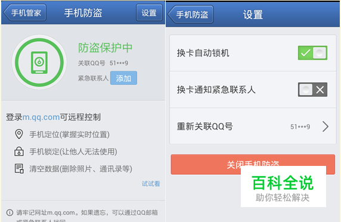Open the 重新关联QQ号 chevron arrow
341x222 pixels.
click(x=325, y=127)
